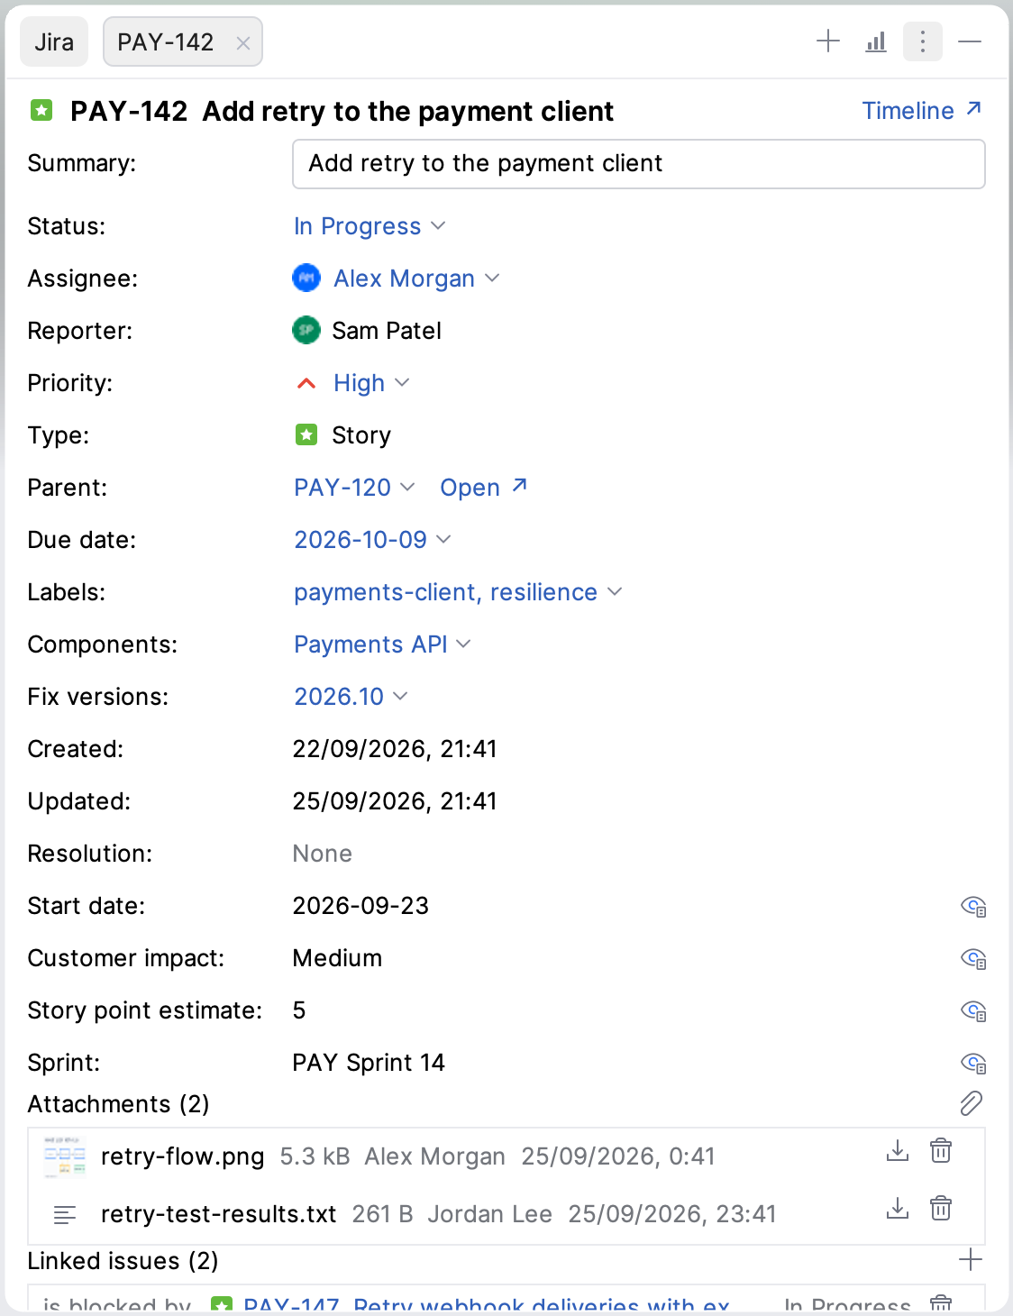Image resolution: width=1013 pixels, height=1316 pixels.
Task: Open the bar chart icon in the toolbar
Action: point(875,41)
